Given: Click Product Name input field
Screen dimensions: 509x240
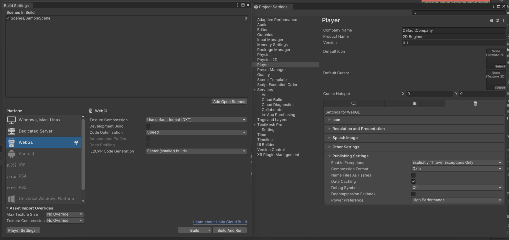Looking at the screenshot, I should pos(454,37).
